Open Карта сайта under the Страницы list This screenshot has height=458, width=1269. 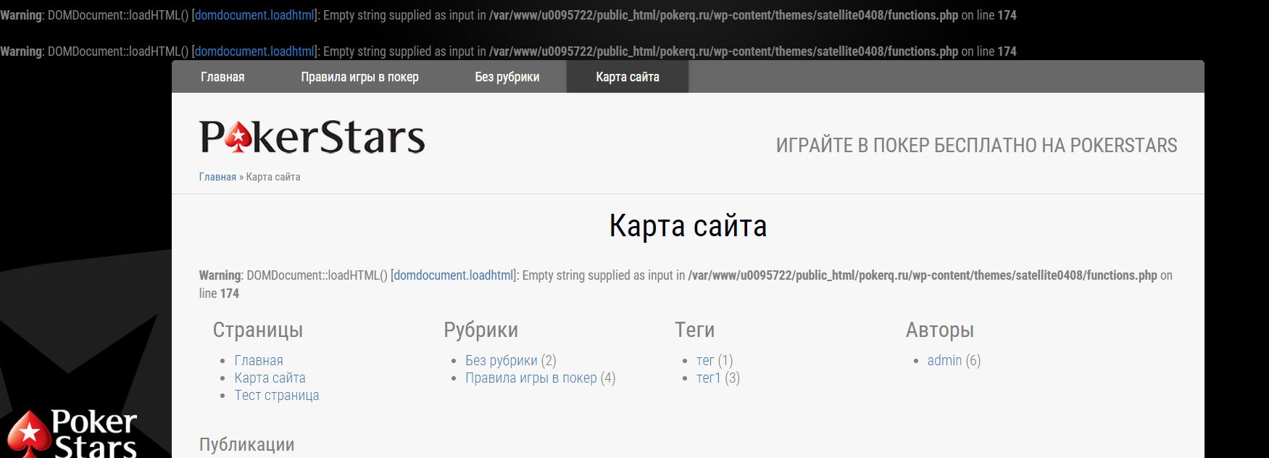(270, 378)
